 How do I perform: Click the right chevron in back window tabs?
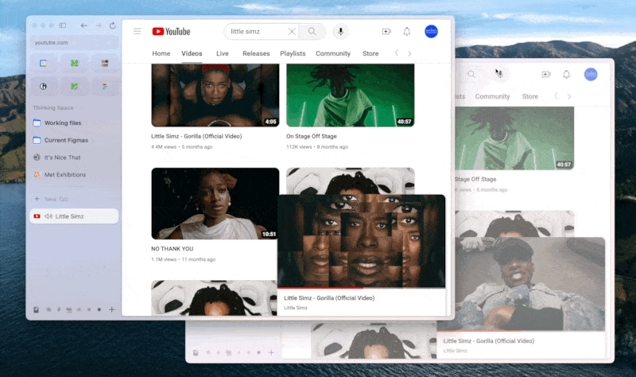pyautogui.click(x=569, y=96)
